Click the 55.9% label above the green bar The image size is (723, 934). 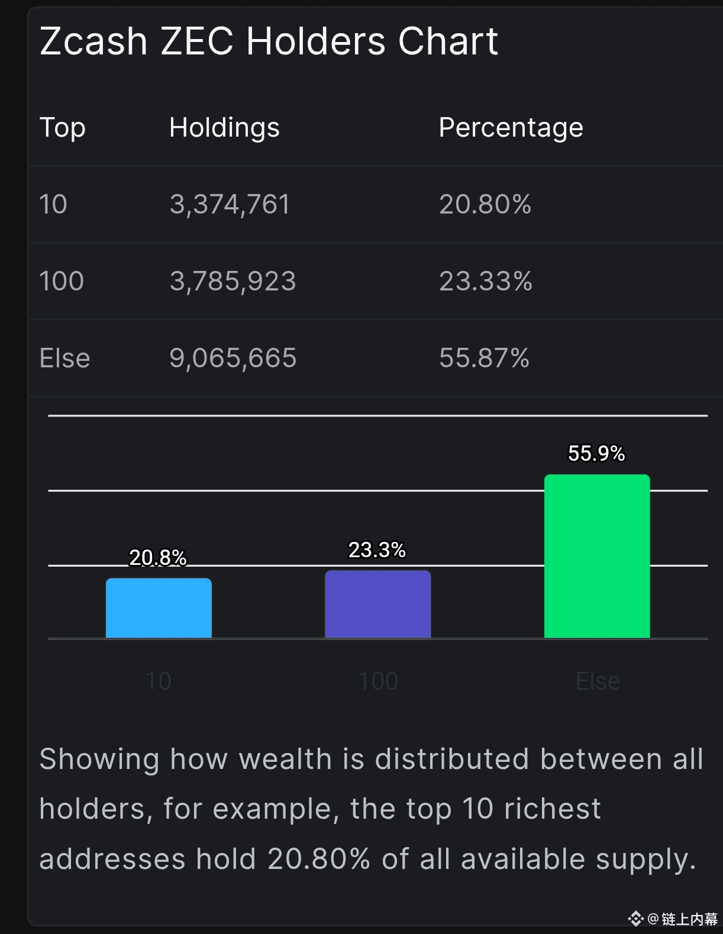pos(596,454)
